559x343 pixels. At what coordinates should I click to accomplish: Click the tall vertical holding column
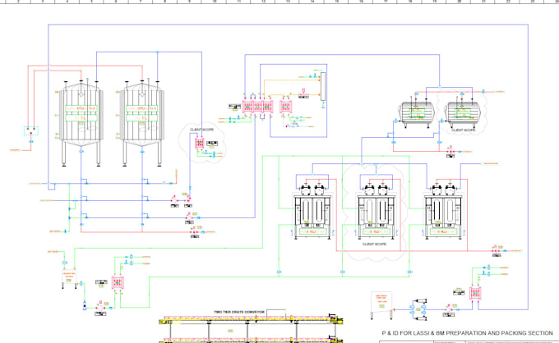pos(323,86)
